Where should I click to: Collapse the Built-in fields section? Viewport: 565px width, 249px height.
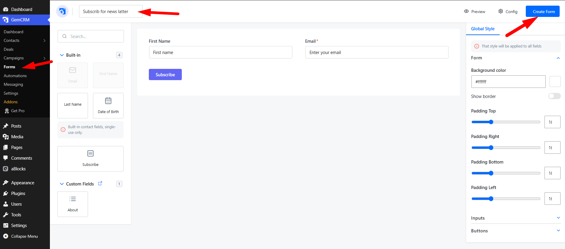[62, 55]
